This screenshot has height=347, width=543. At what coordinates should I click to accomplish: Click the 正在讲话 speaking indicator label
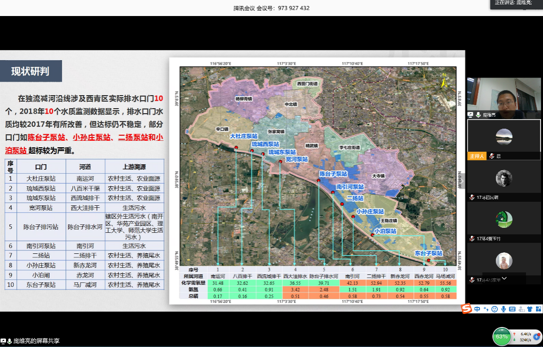pyautogui.click(x=516, y=3)
